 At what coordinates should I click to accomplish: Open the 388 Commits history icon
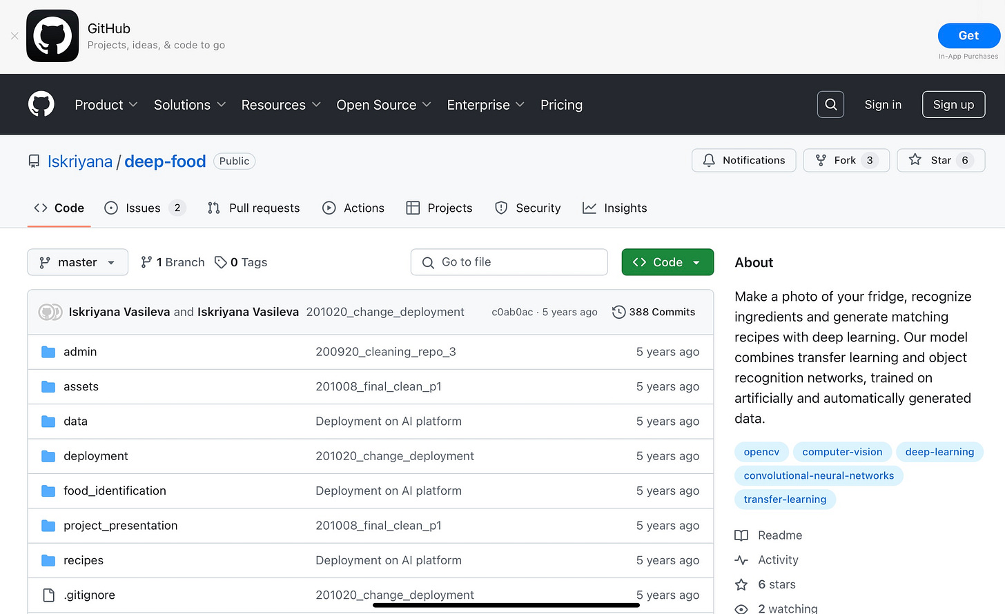619,312
